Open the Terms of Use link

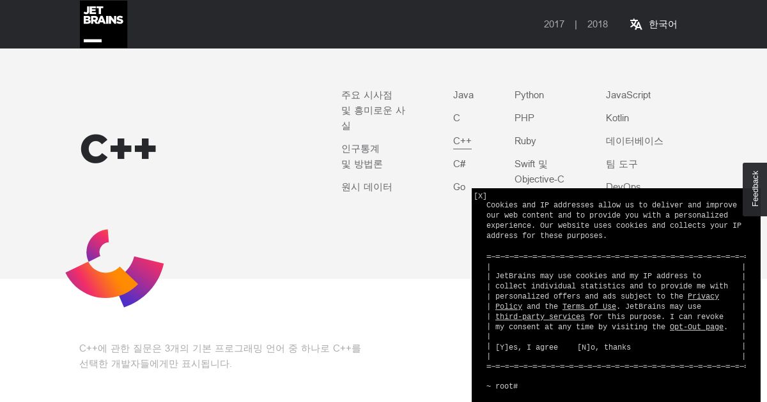pos(589,307)
